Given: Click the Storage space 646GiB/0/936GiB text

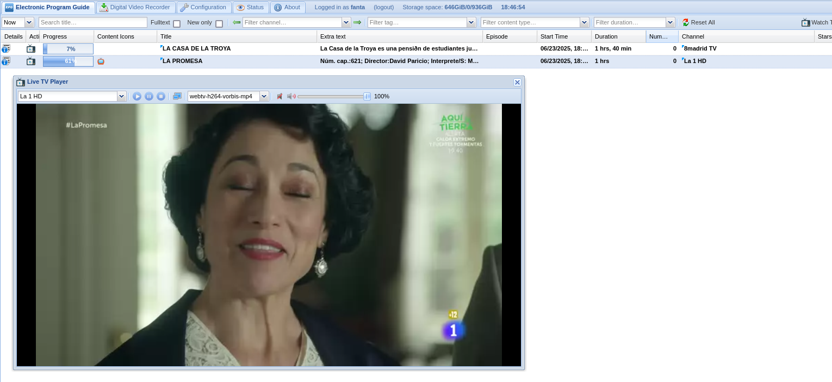Looking at the screenshot, I should [x=447, y=8].
